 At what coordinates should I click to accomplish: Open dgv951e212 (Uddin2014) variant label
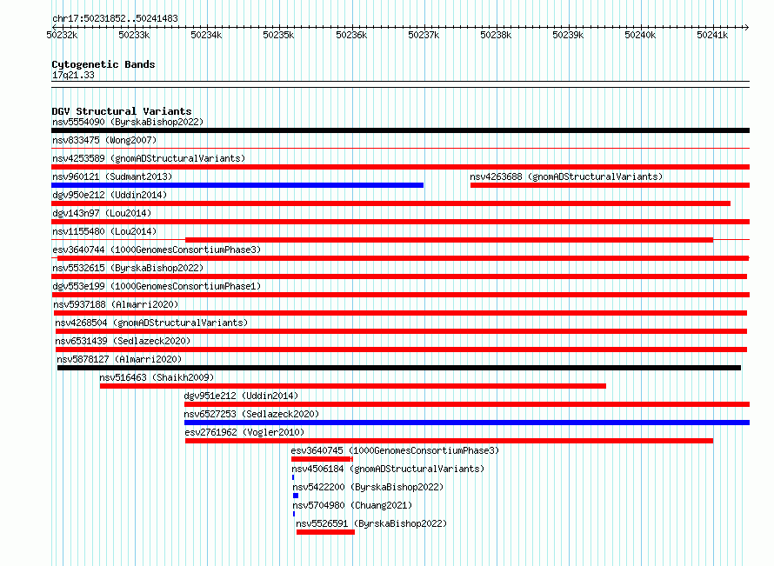click(x=241, y=396)
